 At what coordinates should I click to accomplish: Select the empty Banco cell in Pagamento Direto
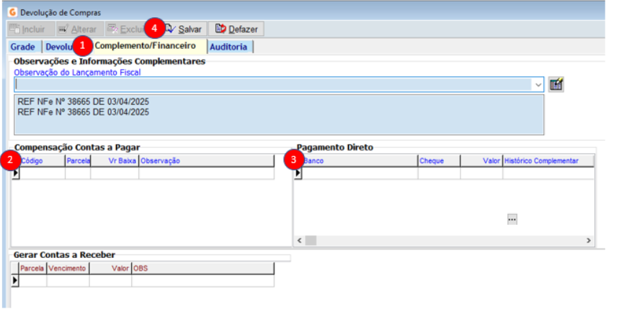click(360, 173)
